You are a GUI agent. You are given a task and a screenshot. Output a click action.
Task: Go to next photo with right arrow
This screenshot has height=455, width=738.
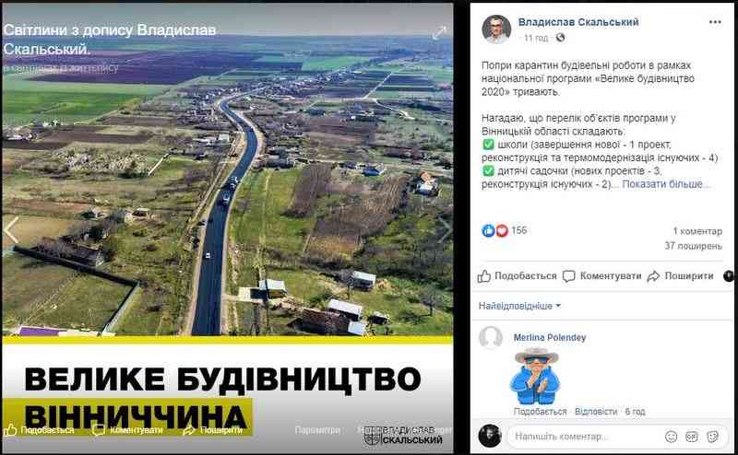[444, 230]
